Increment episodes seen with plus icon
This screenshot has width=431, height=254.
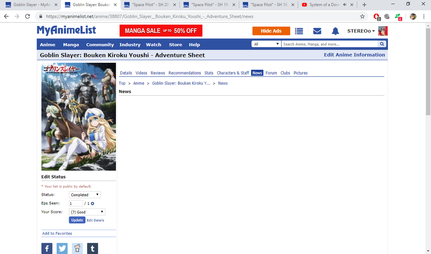click(x=93, y=203)
